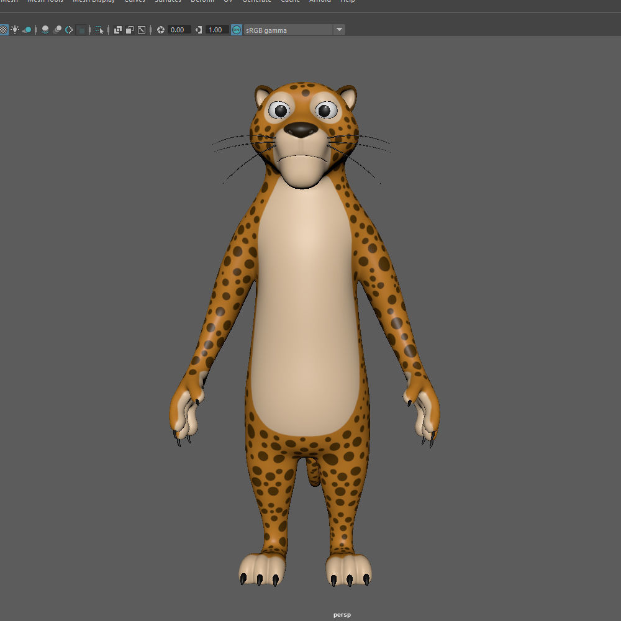This screenshot has height=621, width=621.
Task: Open the Mesh Tools menu
Action: click(45, 1)
